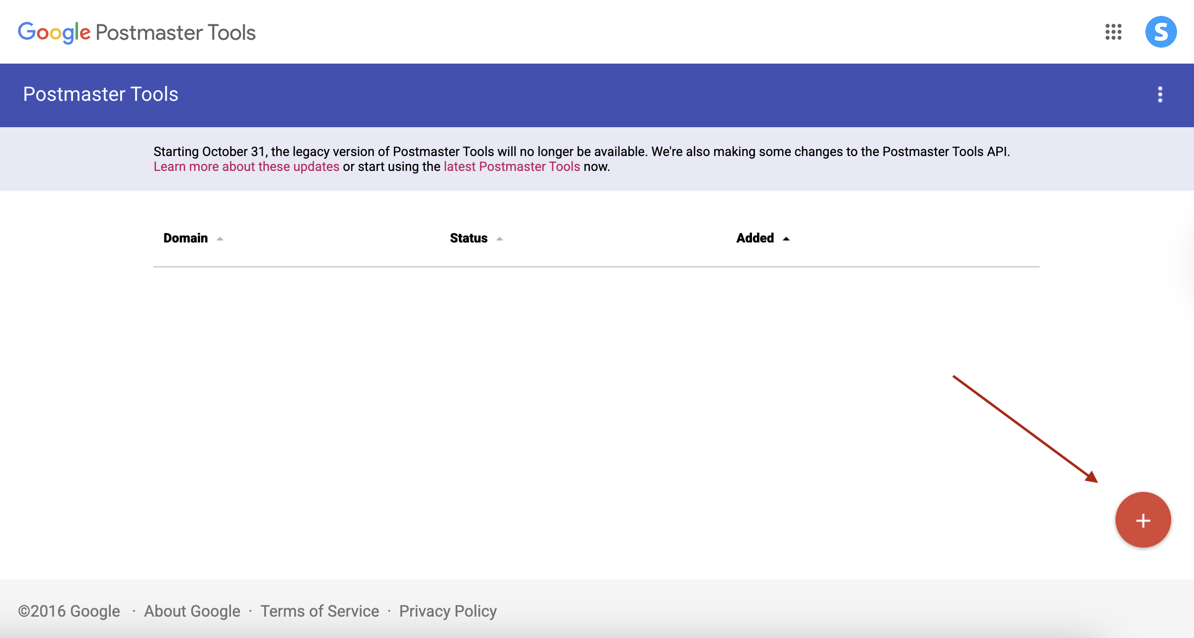
Task: Click the Google logo
Action: [54, 33]
